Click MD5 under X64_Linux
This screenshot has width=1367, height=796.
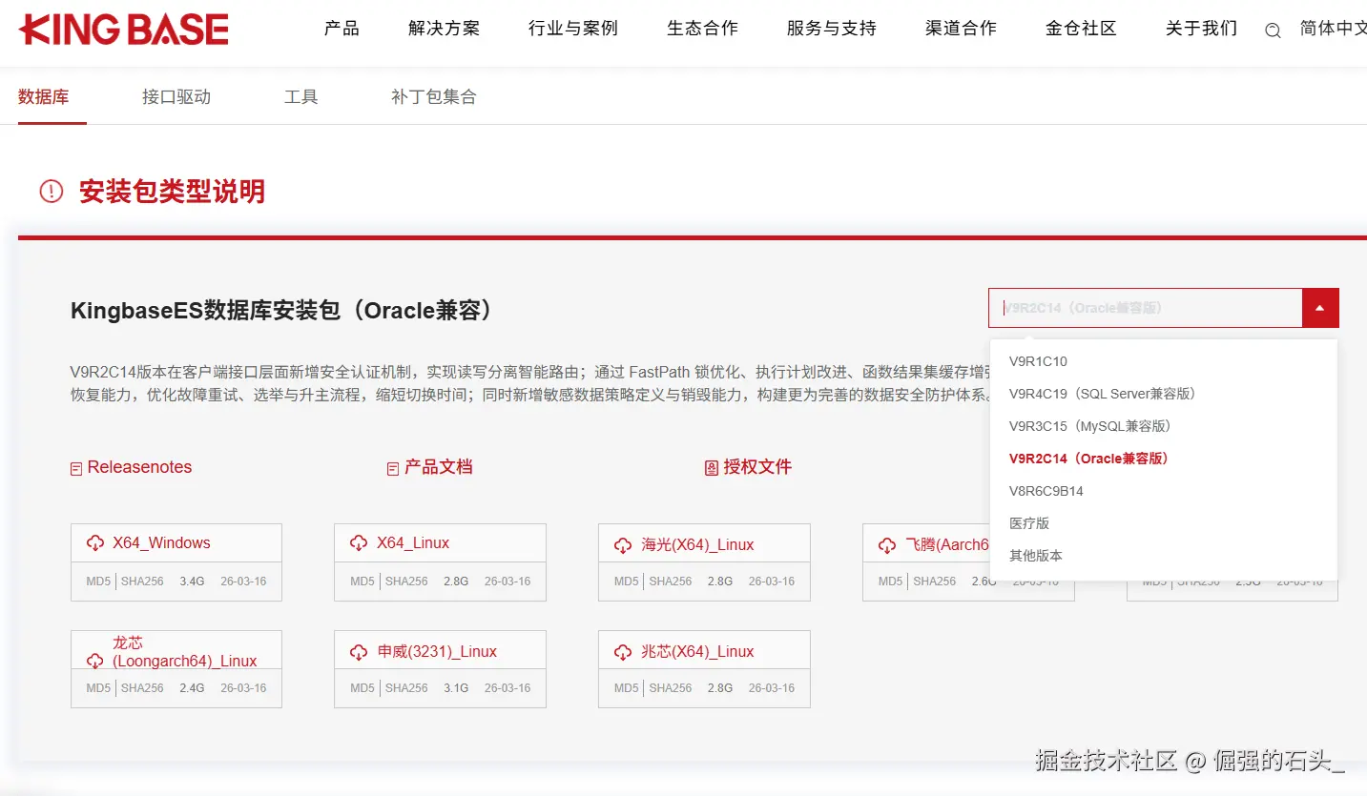[362, 582]
